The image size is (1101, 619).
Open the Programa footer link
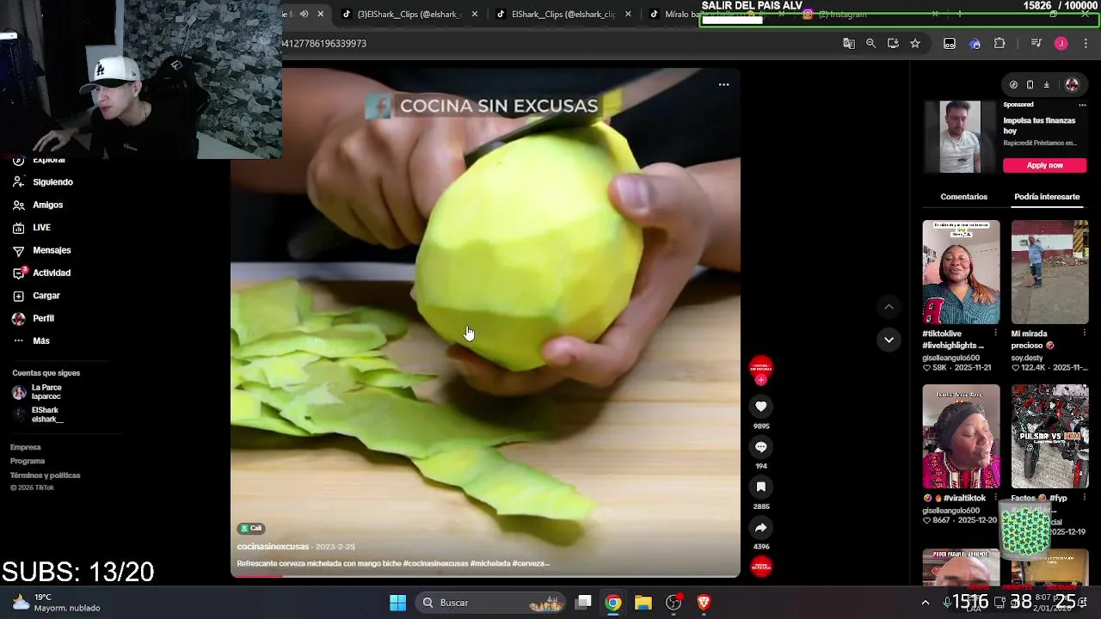[x=28, y=461]
